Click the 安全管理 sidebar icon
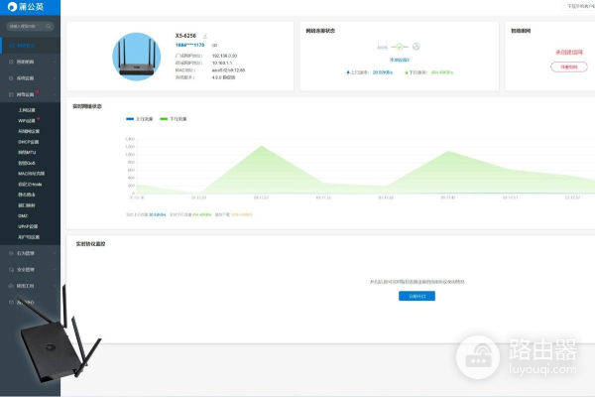The image size is (595, 397). pyautogui.click(x=9, y=269)
